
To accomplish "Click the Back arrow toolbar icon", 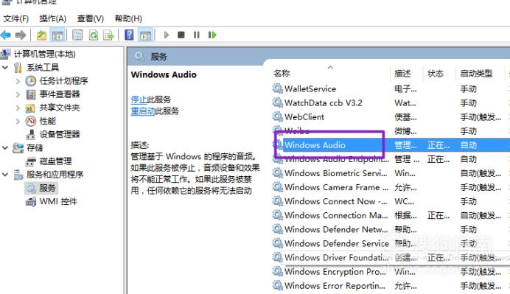I will (x=6, y=35).
